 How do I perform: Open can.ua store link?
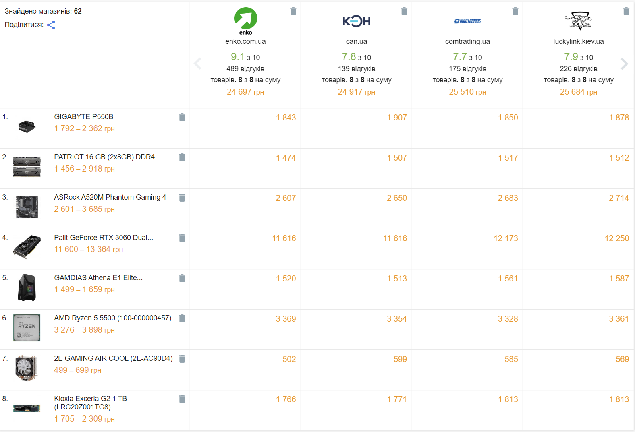pos(357,41)
